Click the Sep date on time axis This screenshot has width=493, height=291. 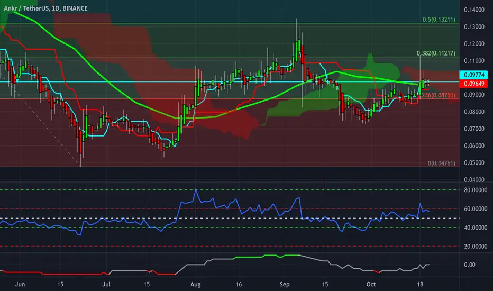pos(285,285)
